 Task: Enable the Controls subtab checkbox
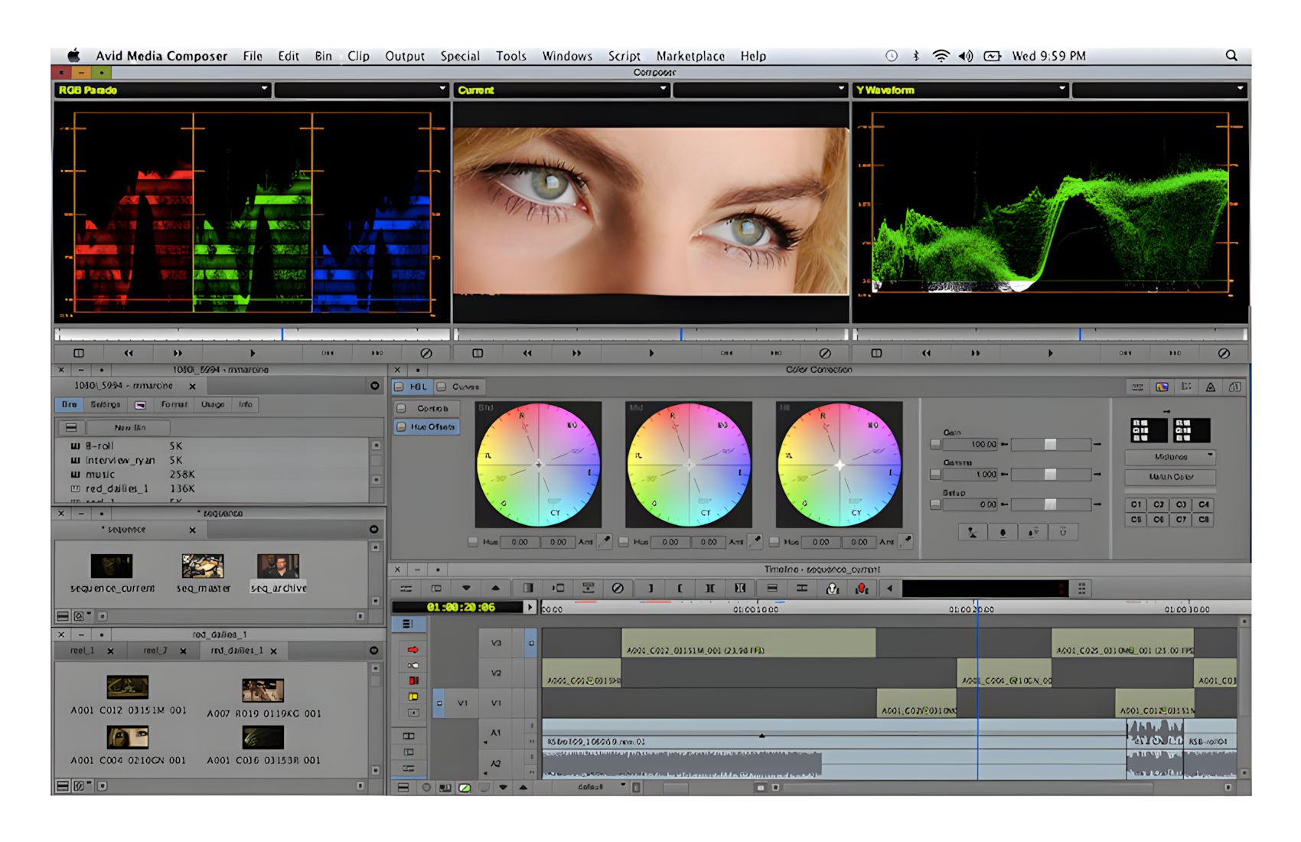(401, 408)
